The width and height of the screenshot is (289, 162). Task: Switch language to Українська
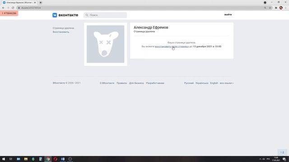(202, 83)
